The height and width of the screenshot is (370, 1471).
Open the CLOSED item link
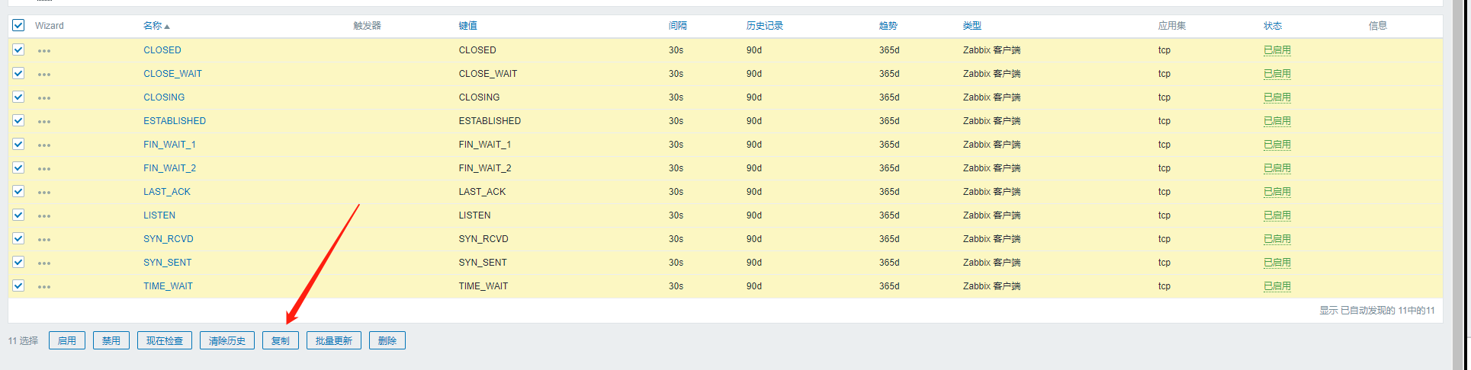[x=162, y=50]
